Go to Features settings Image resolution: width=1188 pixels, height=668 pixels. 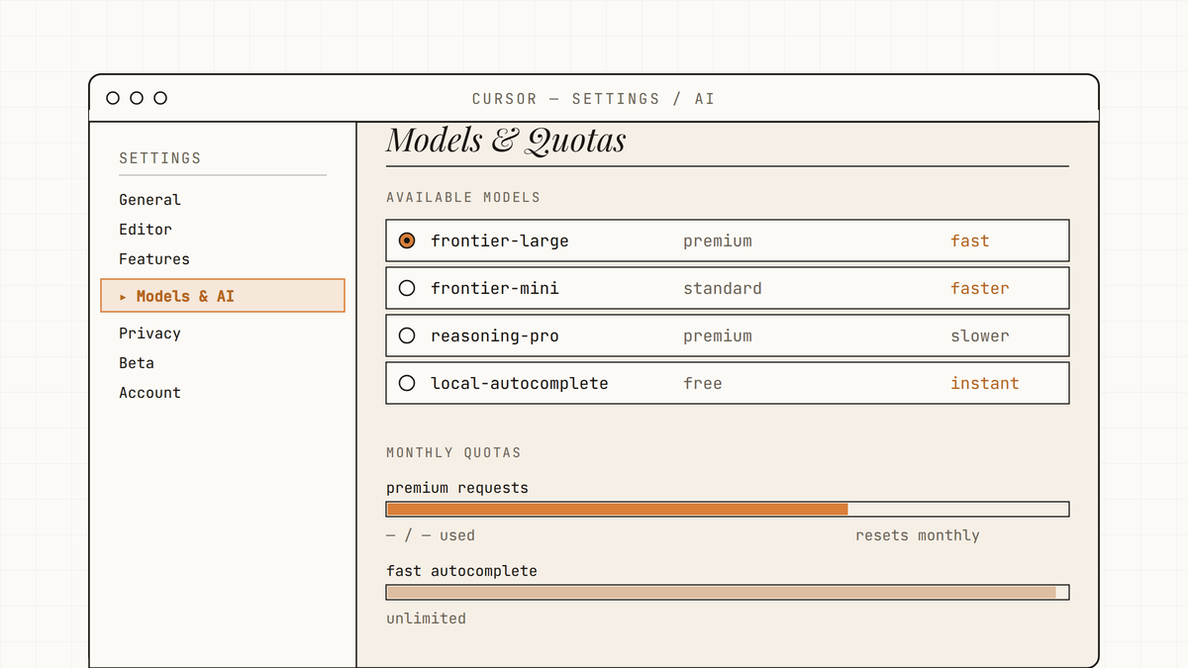[154, 259]
